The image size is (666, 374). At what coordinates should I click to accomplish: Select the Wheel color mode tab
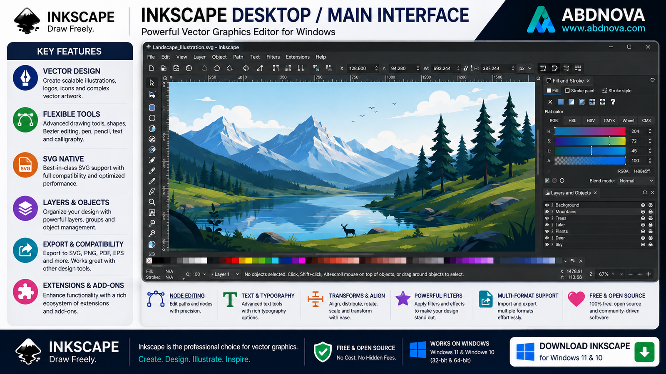pyautogui.click(x=628, y=121)
